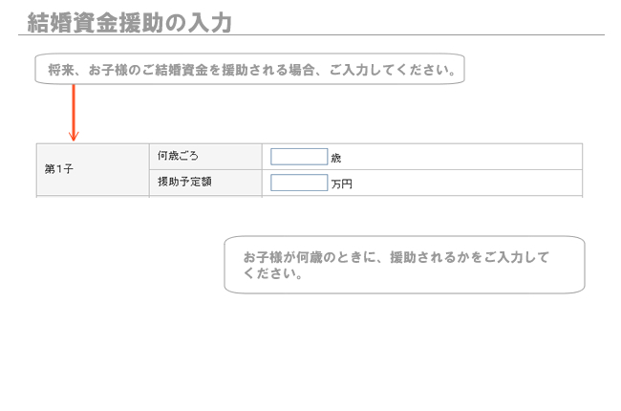The width and height of the screenshot is (621, 411).
Task: Select the 何歳ごろ label cell
Action: tap(205, 157)
